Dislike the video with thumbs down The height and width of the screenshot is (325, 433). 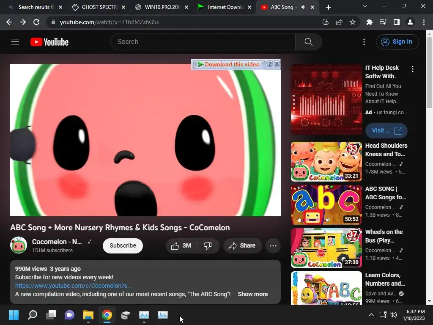[208, 246]
